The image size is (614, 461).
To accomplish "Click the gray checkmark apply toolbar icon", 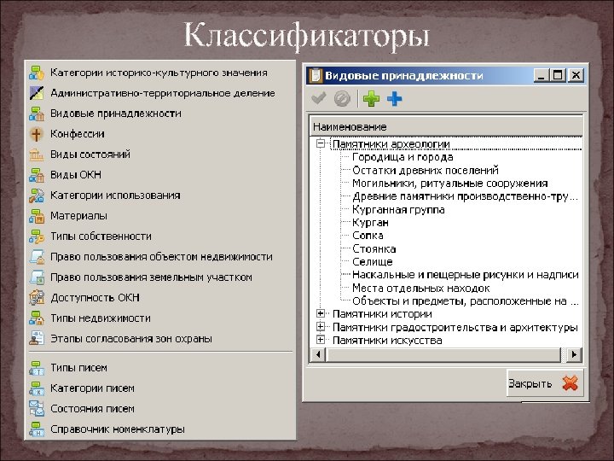I will [x=319, y=98].
